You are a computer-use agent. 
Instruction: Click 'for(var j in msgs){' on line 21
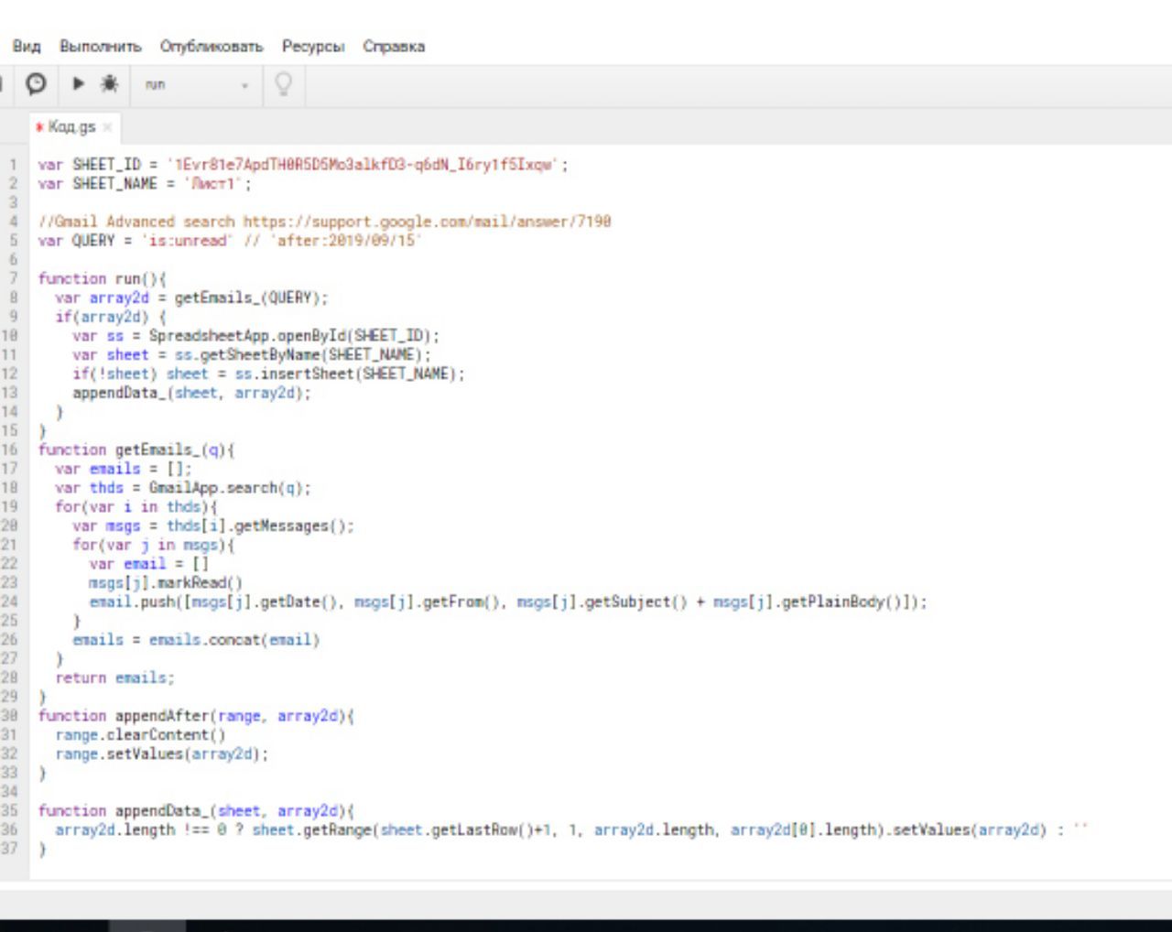[x=153, y=546]
